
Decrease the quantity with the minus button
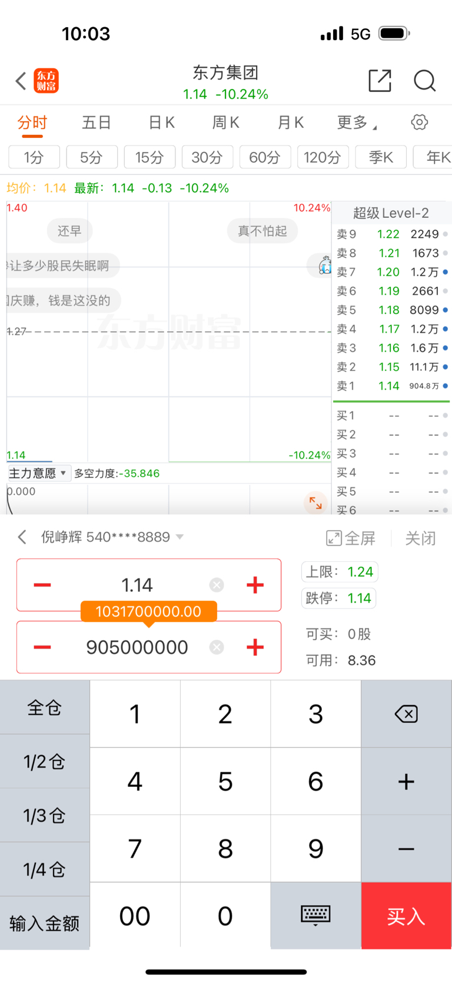pyautogui.click(x=42, y=647)
